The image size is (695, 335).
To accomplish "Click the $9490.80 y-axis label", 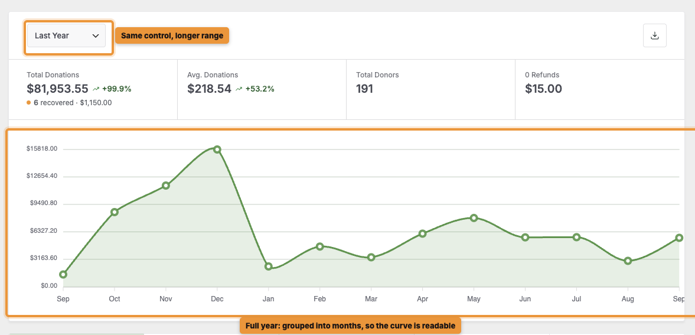I will tap(44, 204).
